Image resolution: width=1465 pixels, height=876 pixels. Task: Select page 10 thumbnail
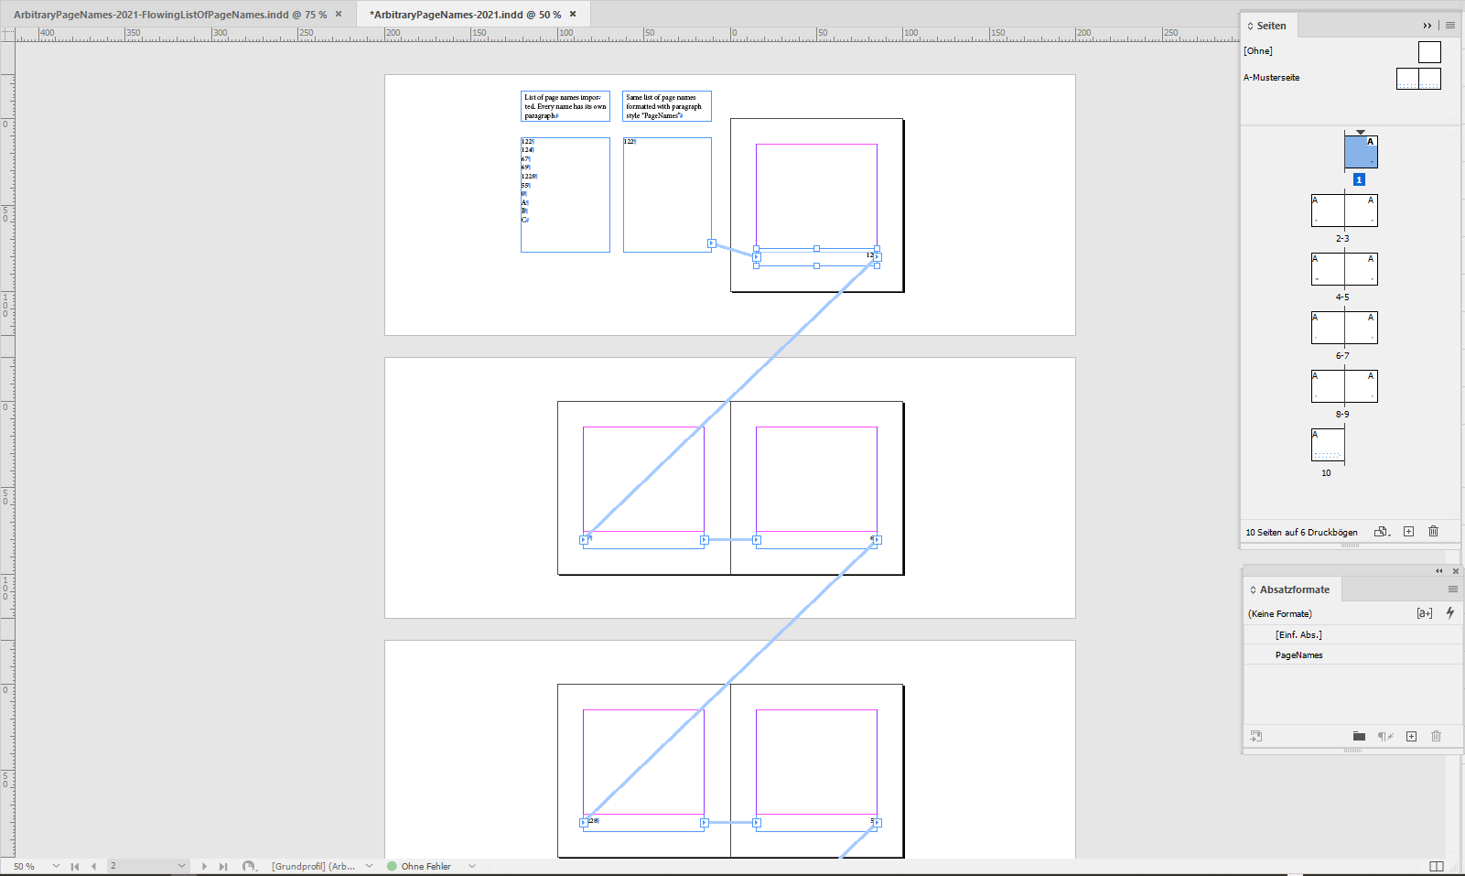click(x=1328, y=445)
